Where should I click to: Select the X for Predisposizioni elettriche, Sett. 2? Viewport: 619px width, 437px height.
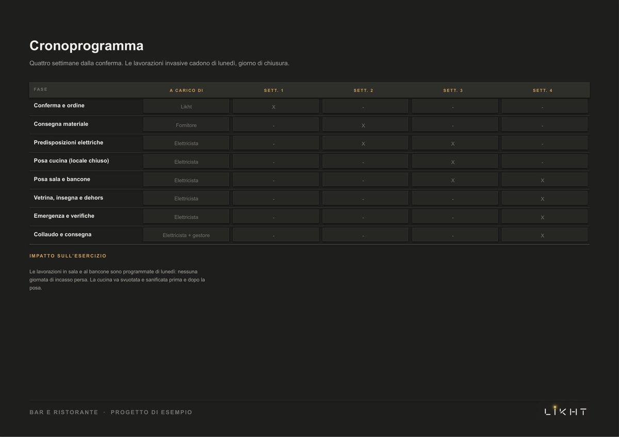(x=363, y=144)
